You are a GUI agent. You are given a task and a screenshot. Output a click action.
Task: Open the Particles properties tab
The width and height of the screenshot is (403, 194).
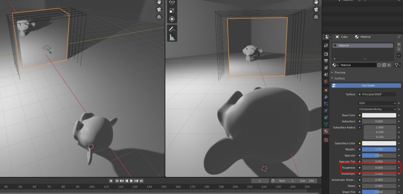pyautogui.click(x=326, y=103)
